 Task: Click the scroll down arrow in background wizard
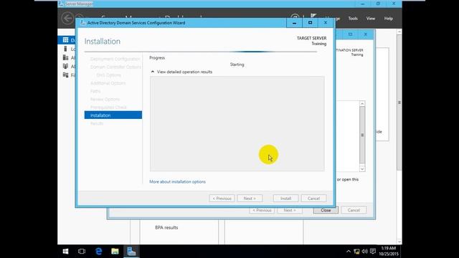[x=362, y=169]
